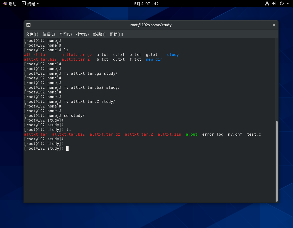Open the clock showing 5月4 07:42
Screen dimensions: 293x228
(x=146, y=4)
